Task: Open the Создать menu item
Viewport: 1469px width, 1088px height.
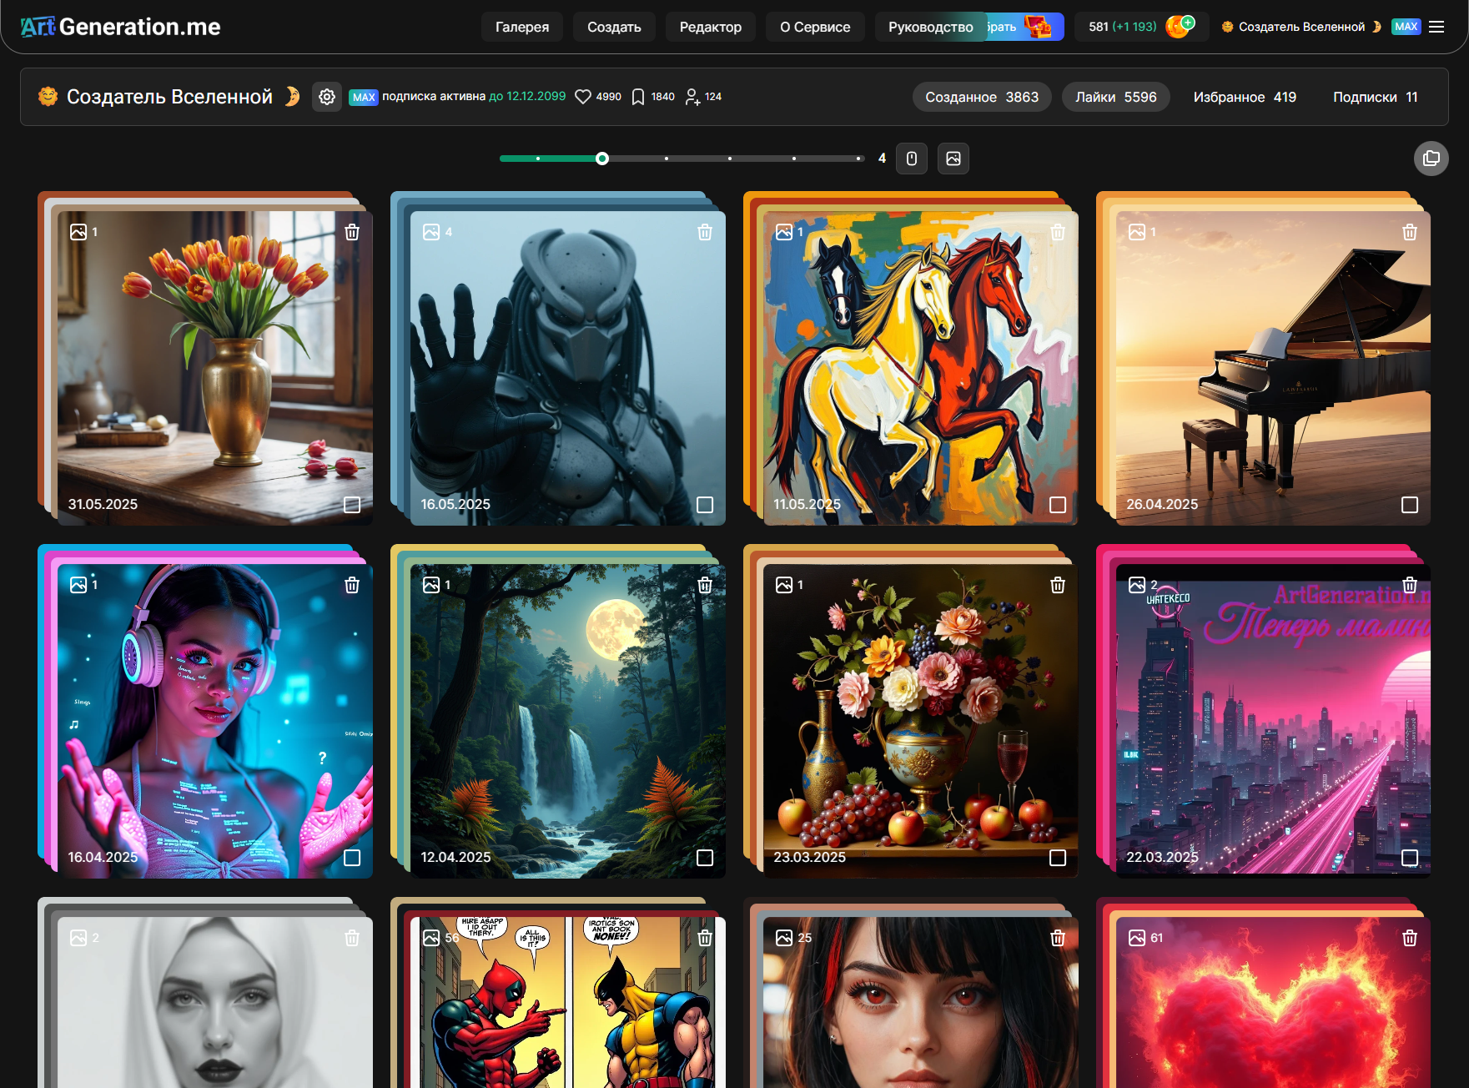Action: (x=614, y=27)
